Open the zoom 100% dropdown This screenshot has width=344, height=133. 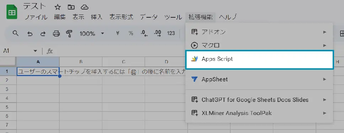pos(92,34)
